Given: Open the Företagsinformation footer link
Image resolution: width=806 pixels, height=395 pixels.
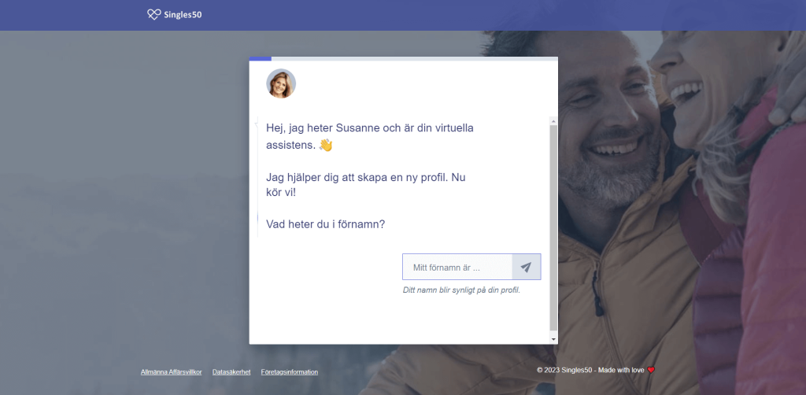Looking at the screenshot, I should coord(290,372).
